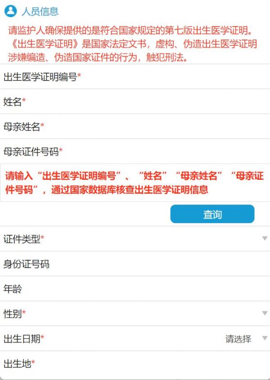270x380 pixels.
Task: Click the 人员信息 section heading
Action: tap(40, 11)
